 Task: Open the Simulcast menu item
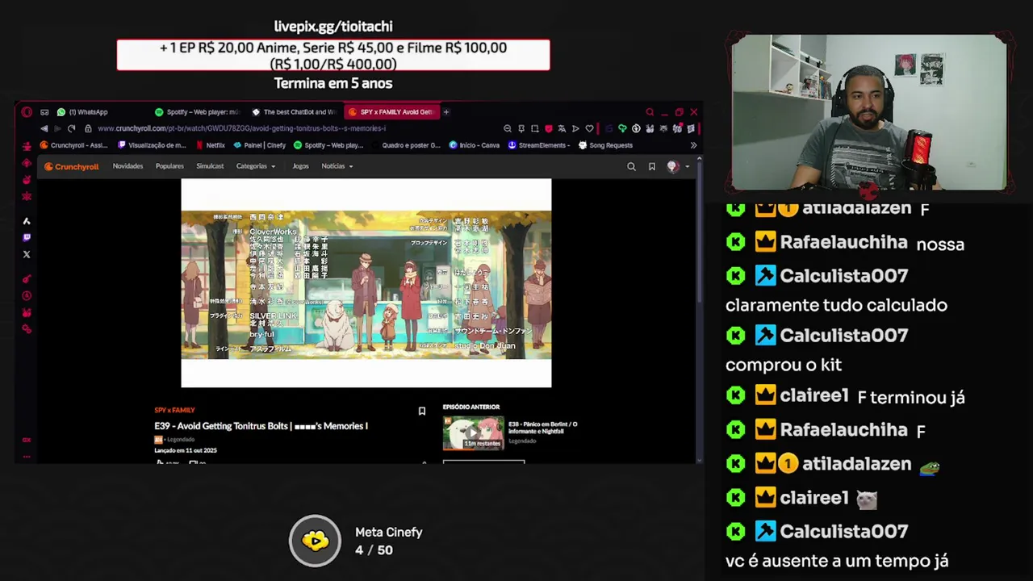pyautogui.click(x=210, y=166)
